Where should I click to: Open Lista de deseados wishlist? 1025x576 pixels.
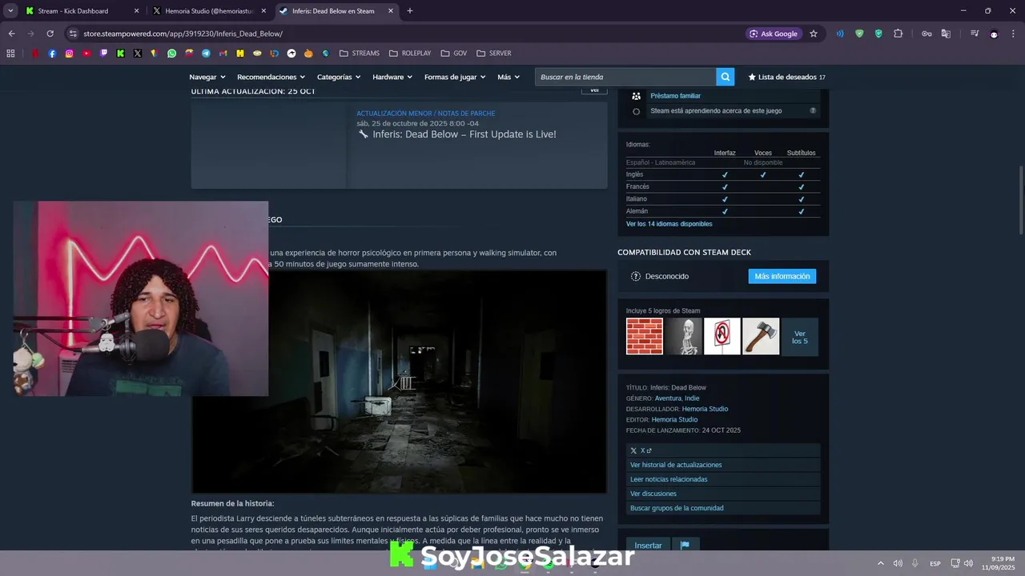coord(786,77)
